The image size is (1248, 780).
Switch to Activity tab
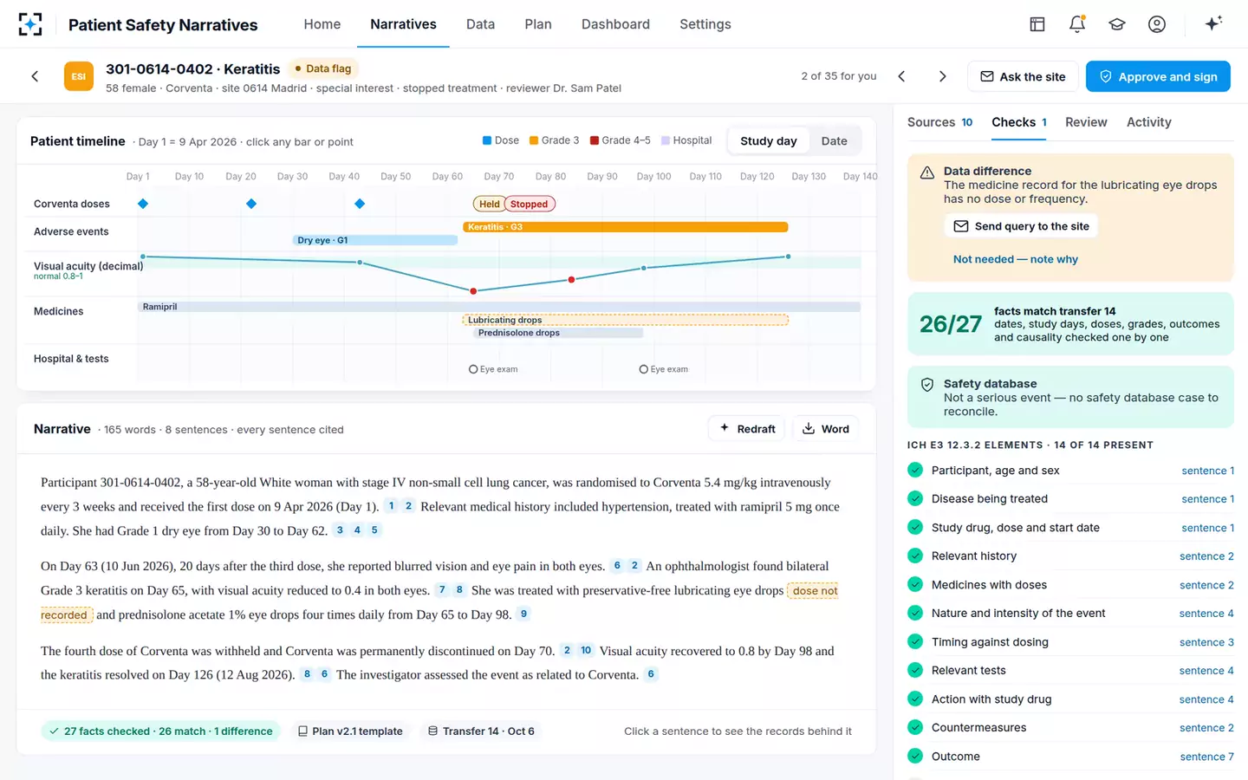pos(1148,122)
